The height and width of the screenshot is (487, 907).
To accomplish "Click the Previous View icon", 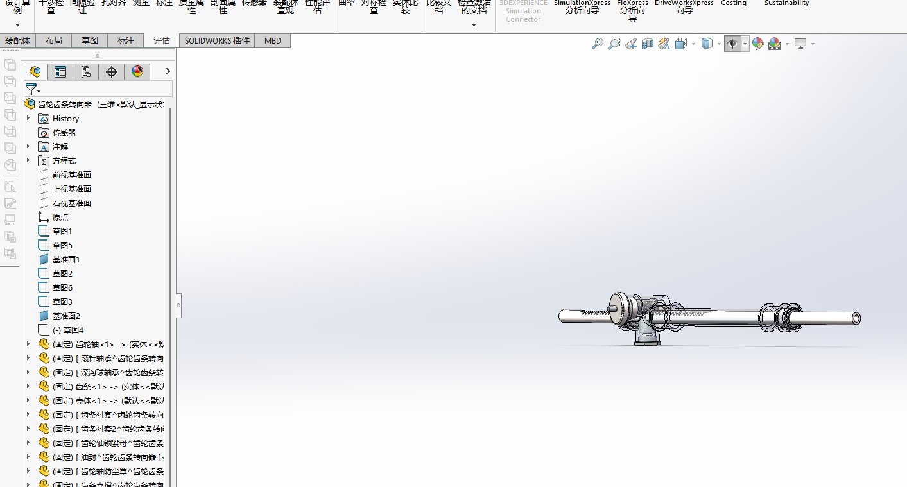I will point(631,44).
